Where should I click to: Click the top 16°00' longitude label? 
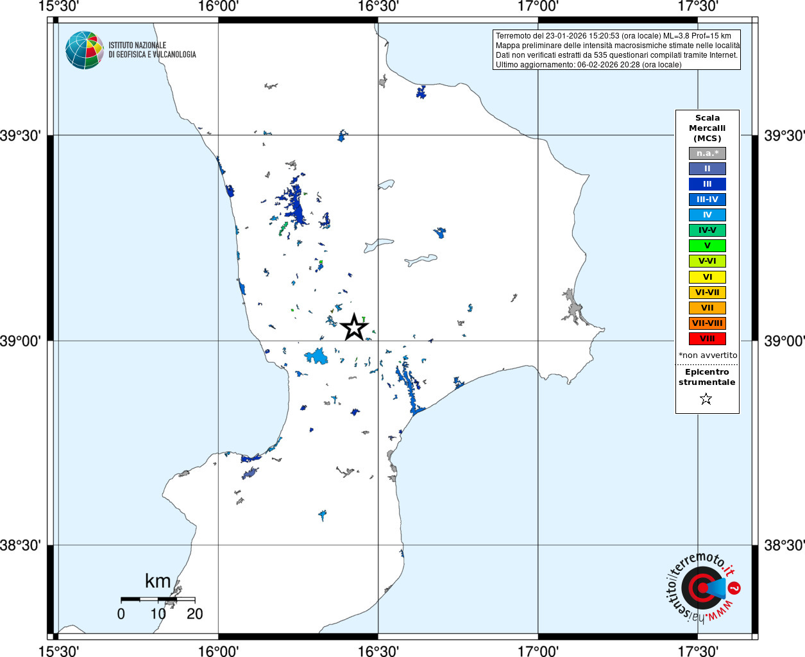coord(218,6)
